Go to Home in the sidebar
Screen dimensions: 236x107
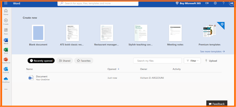[6, 12]
